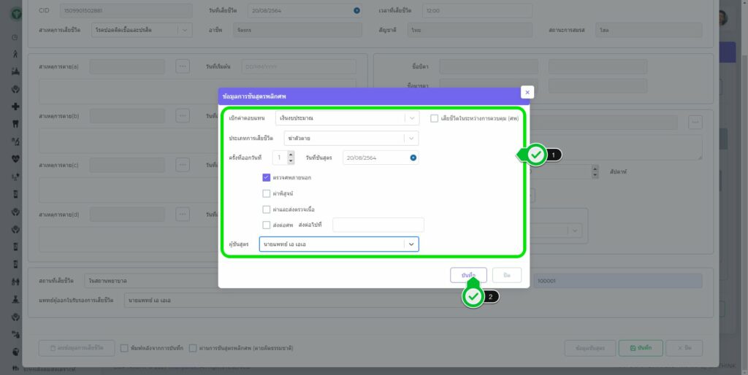The height and width of the screenshot is (375, 748).
Task: Click the ผ่าและส่งตรวจเนื้อ checkbox
Action: [x=267, y=209]
